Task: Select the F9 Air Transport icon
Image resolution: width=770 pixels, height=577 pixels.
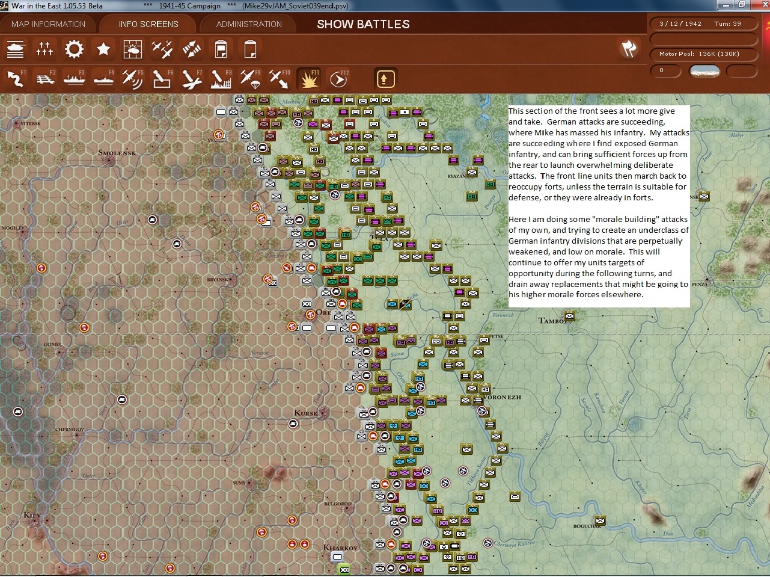Action: tap(251, 78)
